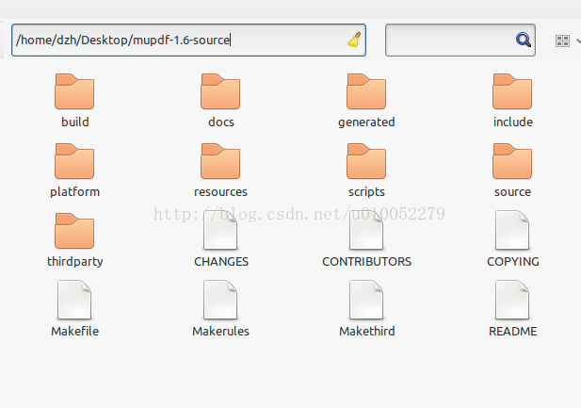This screenshot has height=408, width=581.
Task: Select the Makerules file icon
Action: pos(220,300)
